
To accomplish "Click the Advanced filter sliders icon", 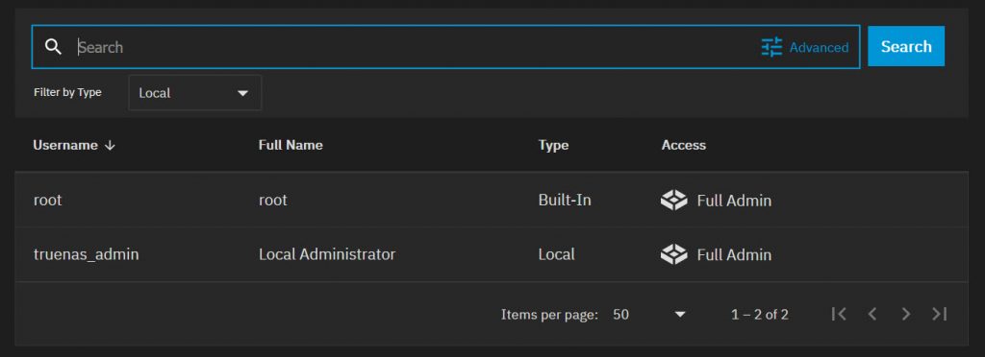I will [x=771, y=47].
